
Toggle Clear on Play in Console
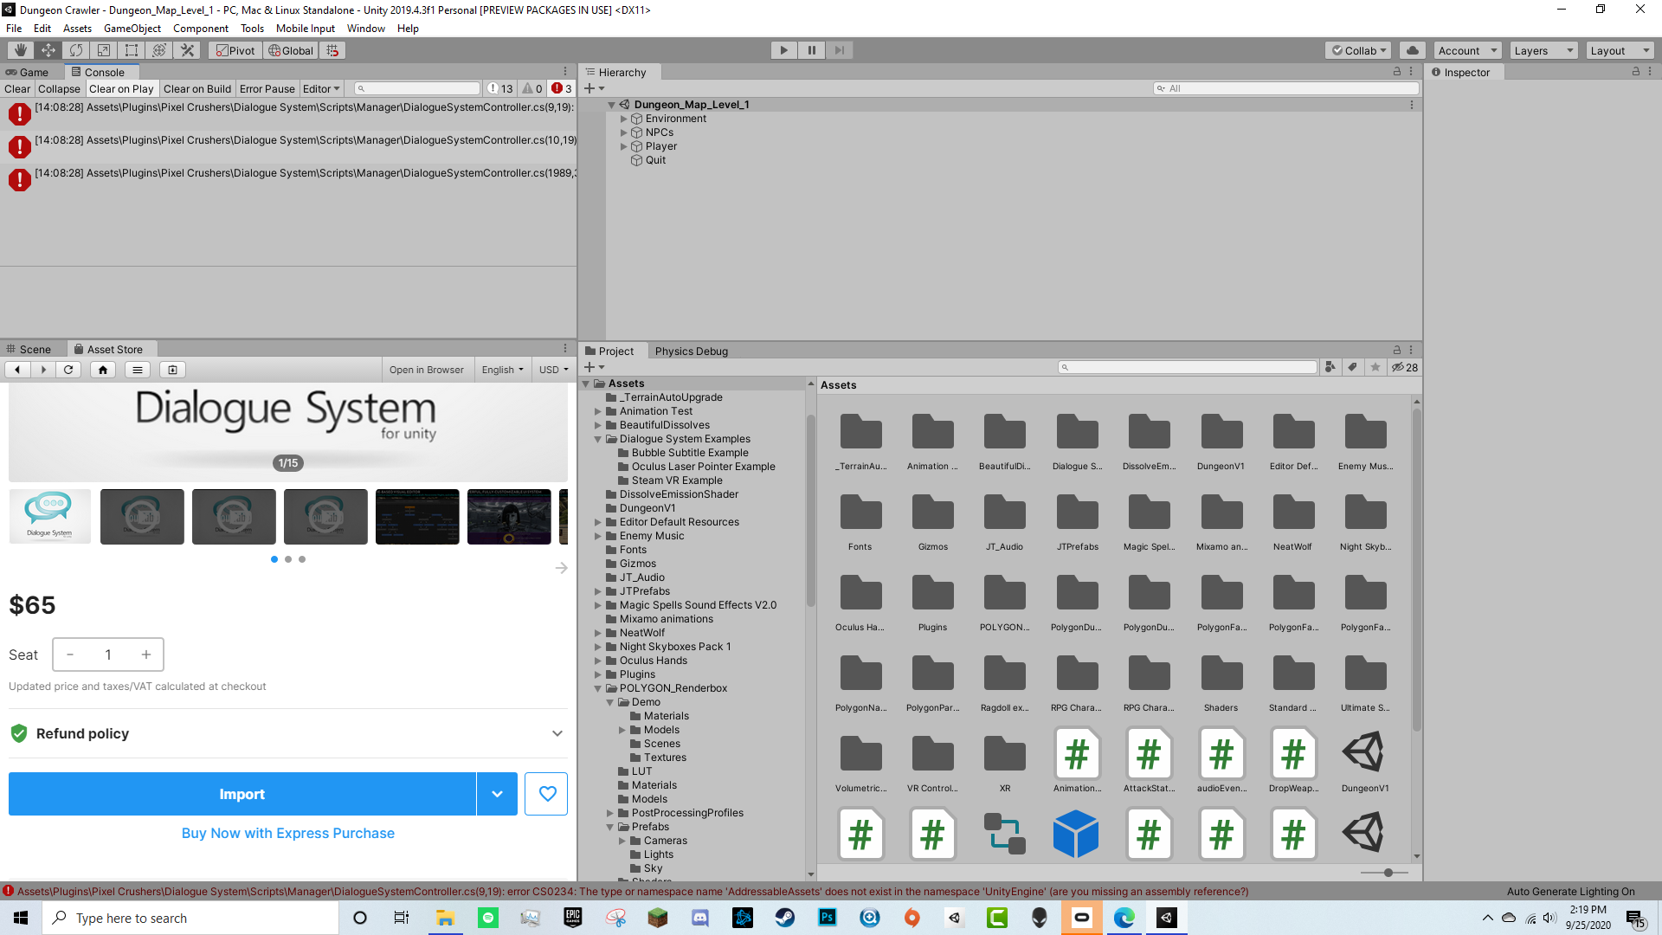[121, 88]
